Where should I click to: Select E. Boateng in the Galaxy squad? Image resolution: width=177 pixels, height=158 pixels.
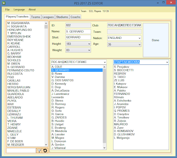point(58,128)
